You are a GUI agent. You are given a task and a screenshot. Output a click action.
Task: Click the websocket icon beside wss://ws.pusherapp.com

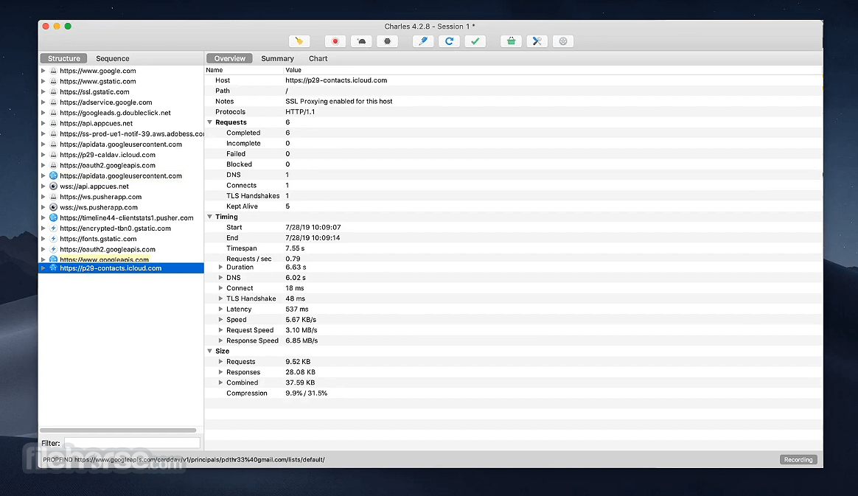[53, 207]
